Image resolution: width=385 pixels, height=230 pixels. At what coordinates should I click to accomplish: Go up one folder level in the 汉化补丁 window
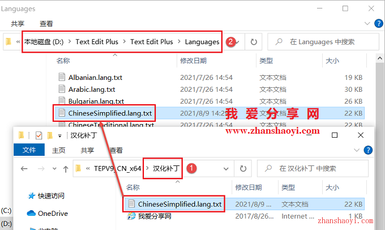66,169
